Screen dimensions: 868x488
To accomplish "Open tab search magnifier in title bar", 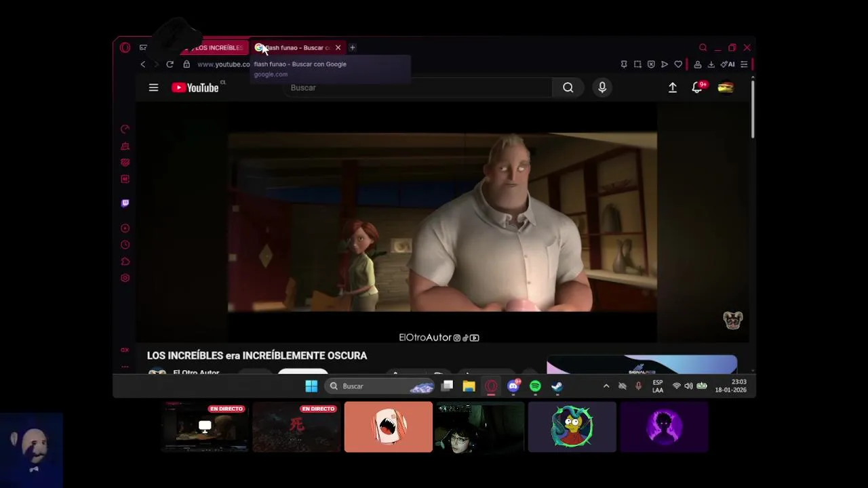I will (703, 47).
